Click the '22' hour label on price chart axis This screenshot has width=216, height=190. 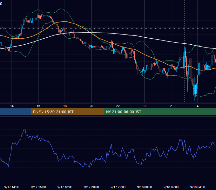point(118,106)
